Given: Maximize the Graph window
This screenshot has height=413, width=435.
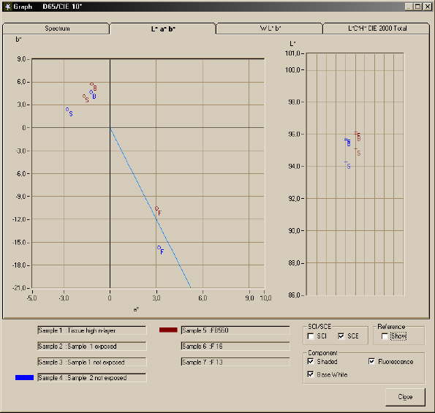Looking at the screenshot, I should [x=417, y=7].
